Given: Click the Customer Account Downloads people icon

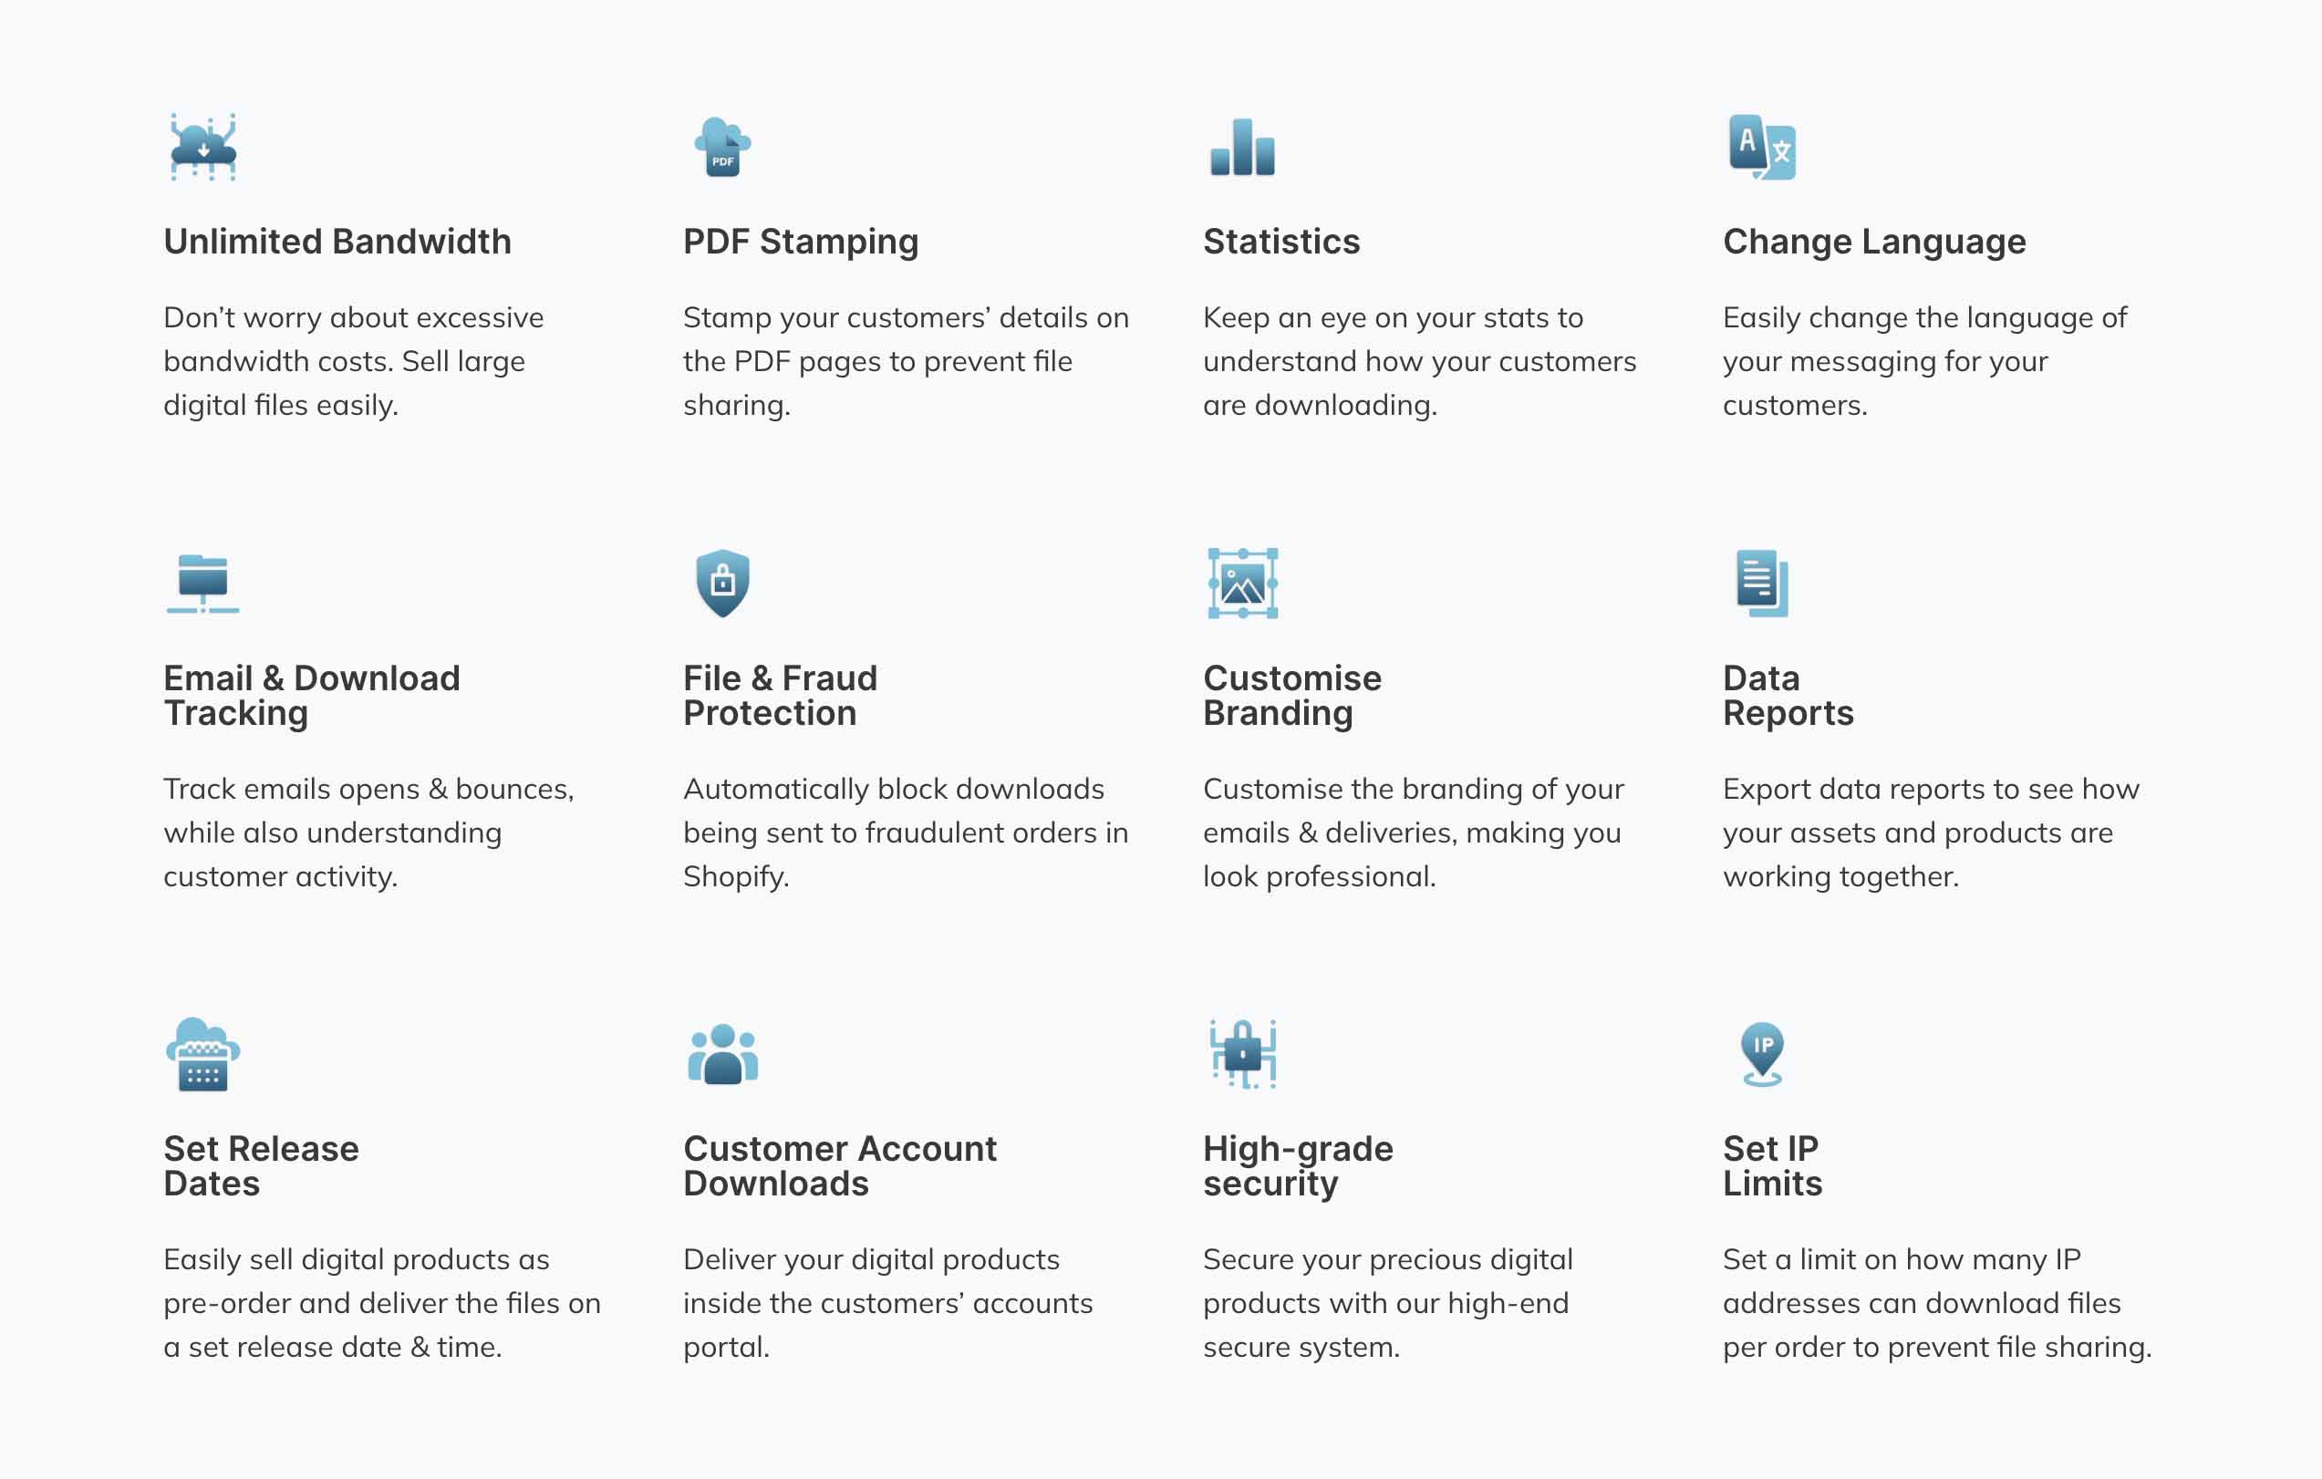Looking at the screenshot, I should coord(722,1054).
